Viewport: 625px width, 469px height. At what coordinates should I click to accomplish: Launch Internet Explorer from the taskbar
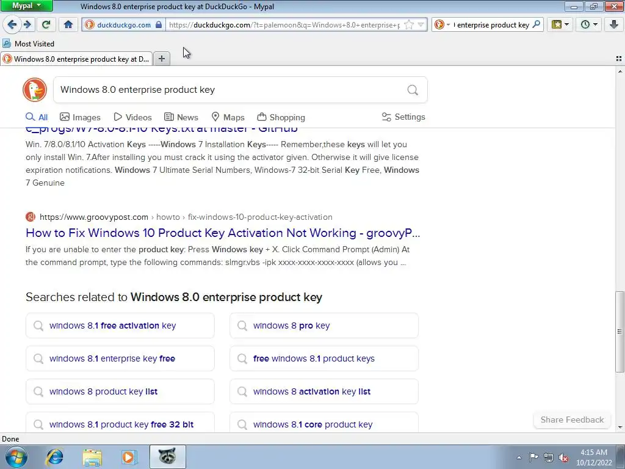point(54,457)
